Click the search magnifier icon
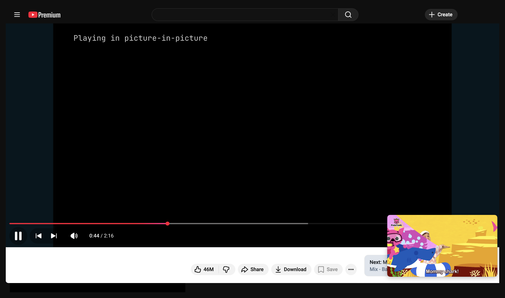 click(x=348, y=15)
